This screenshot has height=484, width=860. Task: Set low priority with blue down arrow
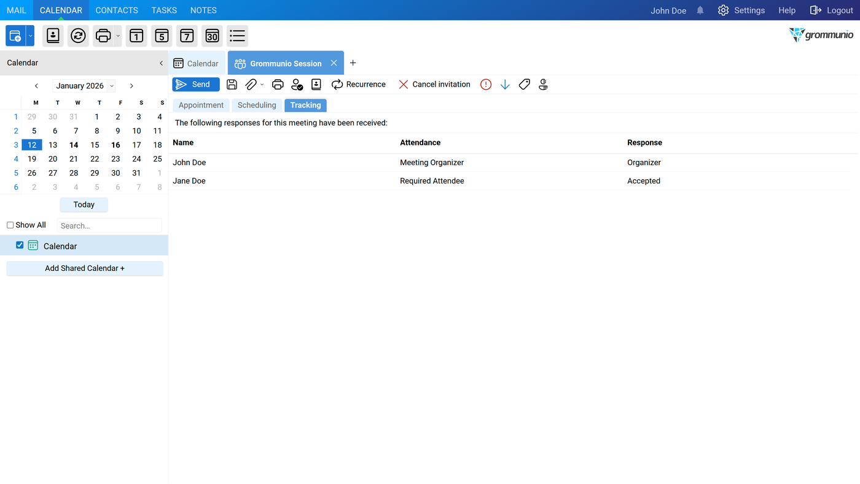(505, 85)
